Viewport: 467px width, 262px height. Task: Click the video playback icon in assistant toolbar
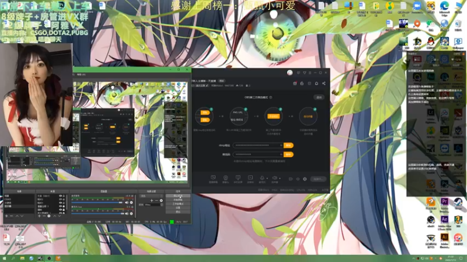point(250,178)
